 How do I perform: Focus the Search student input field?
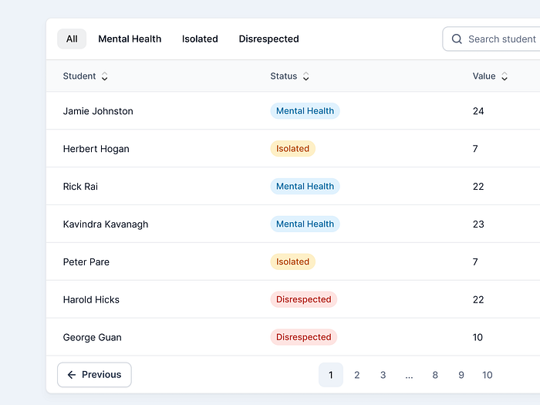(501, 39)
